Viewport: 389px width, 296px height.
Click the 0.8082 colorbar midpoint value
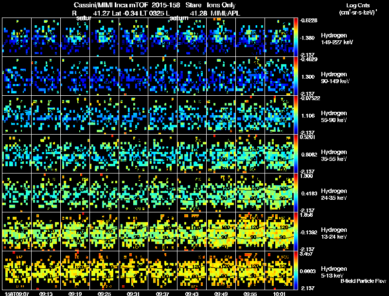pyautogui.click(x=309, y=155)
